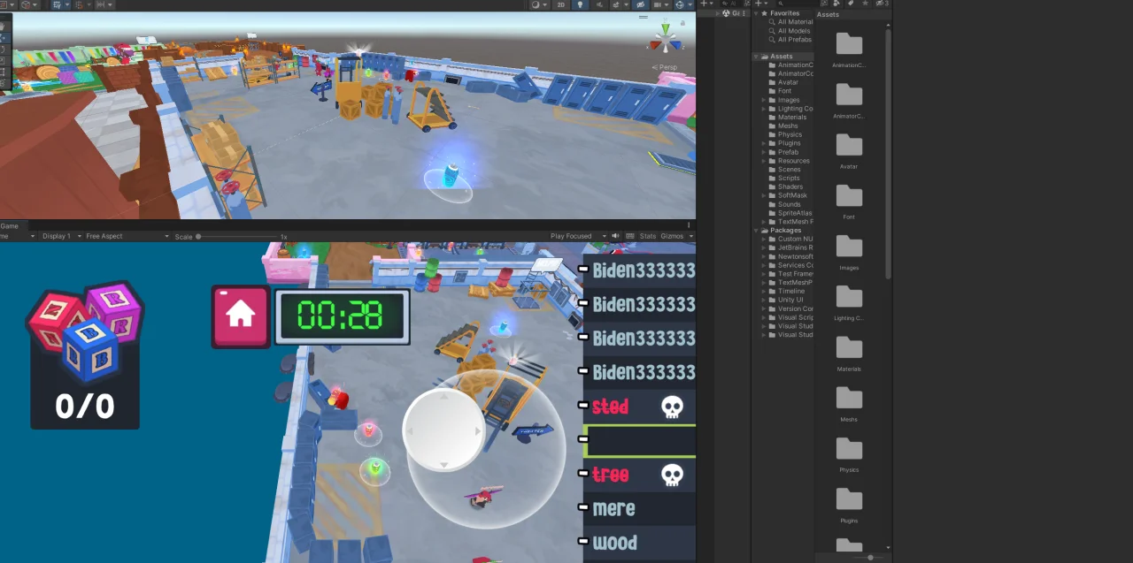
Task: Click snap increment settings icon
Action: (x=103, y=4)
